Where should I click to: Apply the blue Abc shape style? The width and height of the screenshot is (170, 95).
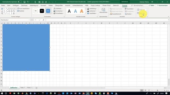coord(48,11)
